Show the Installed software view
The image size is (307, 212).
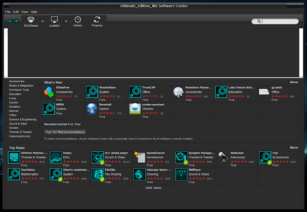click(54, 22)
